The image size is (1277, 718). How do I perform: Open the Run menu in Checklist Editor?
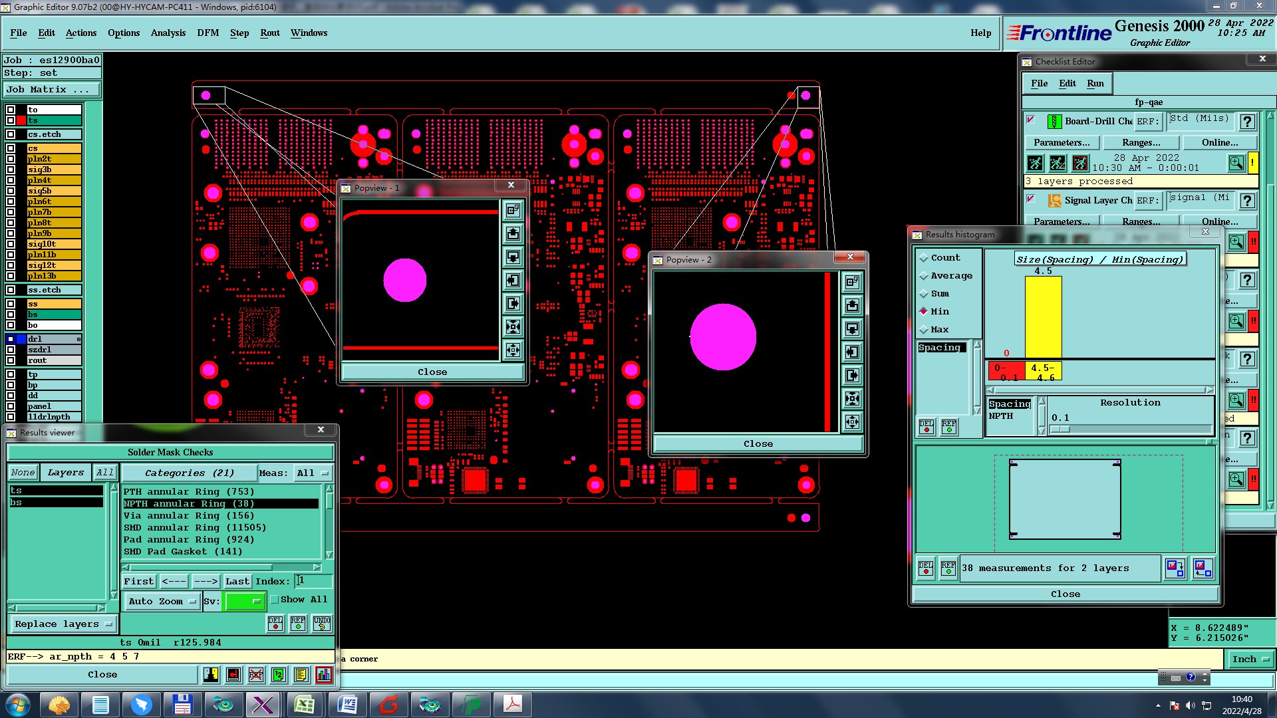click(x=1095, y=83)
